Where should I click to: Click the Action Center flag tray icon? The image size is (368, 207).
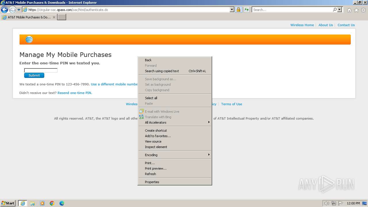(x=341, y=203)
